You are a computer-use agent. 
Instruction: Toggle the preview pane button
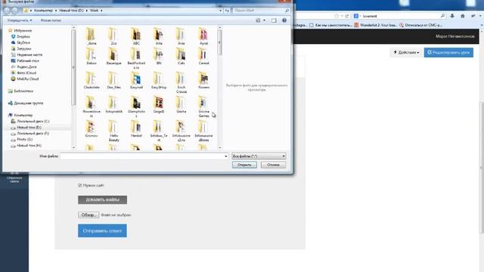pos(274,20)
